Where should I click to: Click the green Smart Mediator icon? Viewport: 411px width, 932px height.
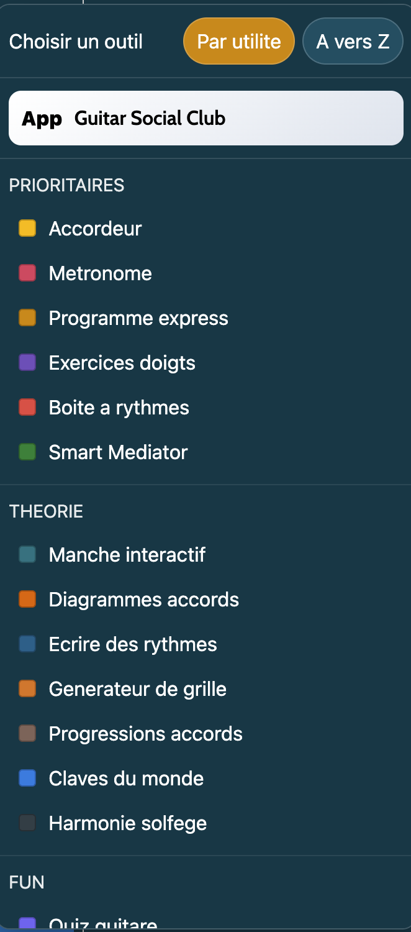(27, 452)
